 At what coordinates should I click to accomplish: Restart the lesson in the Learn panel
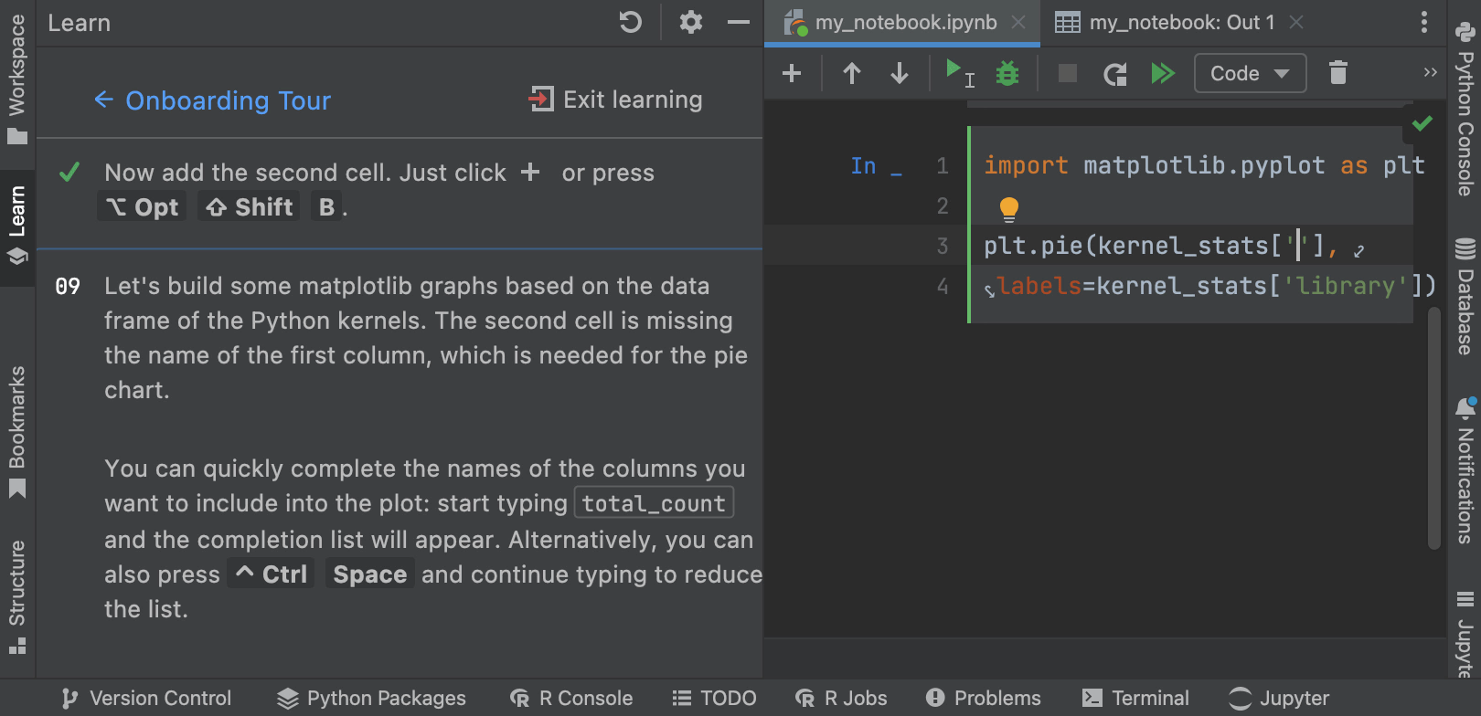pos(631,22)
